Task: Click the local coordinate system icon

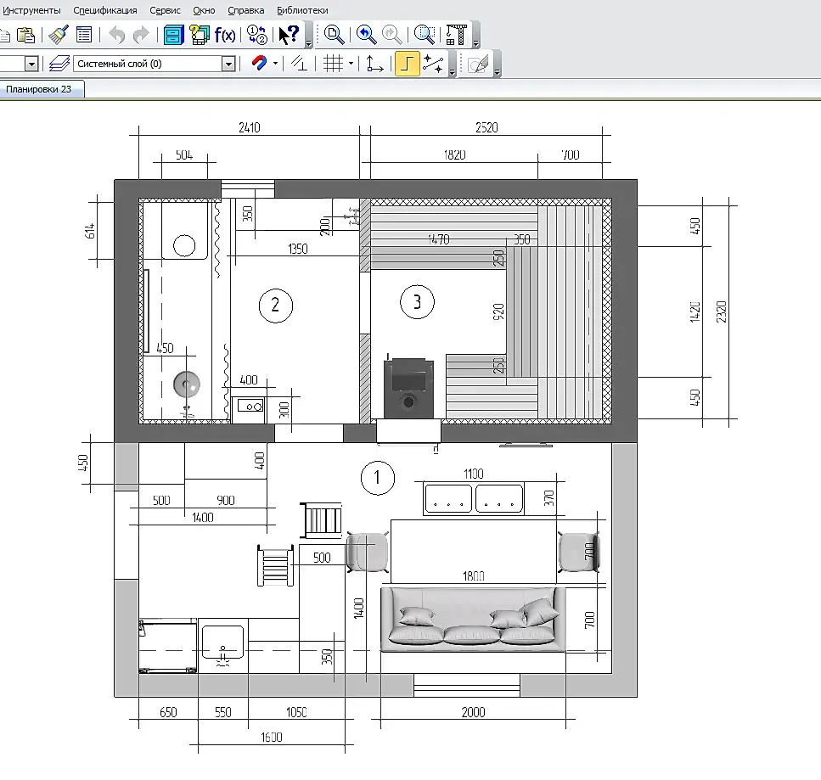Action: click(374, 64)
